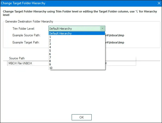Choose trim level 8 from list
Image resolution: width=162 pixels, height=123 pixels.
coord(77,61)
